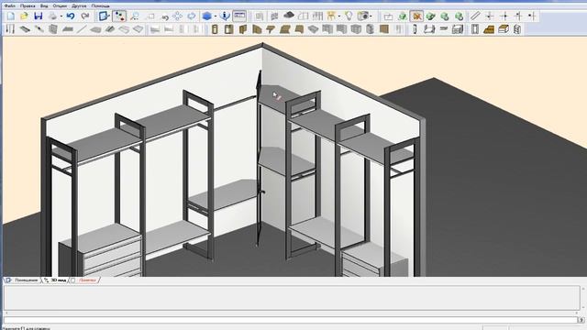Expand the chair icon dropdown arrow
The width and height of the screenshot is (587, 330).
[339, 16]
